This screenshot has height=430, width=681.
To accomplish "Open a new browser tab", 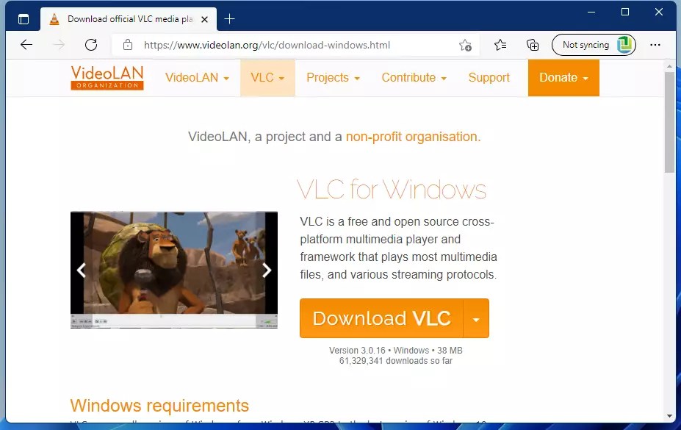I will [x=229, y=19].
